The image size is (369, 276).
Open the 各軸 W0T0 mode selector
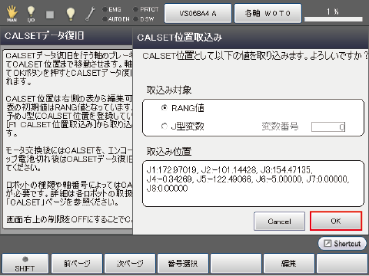[268, 13]
